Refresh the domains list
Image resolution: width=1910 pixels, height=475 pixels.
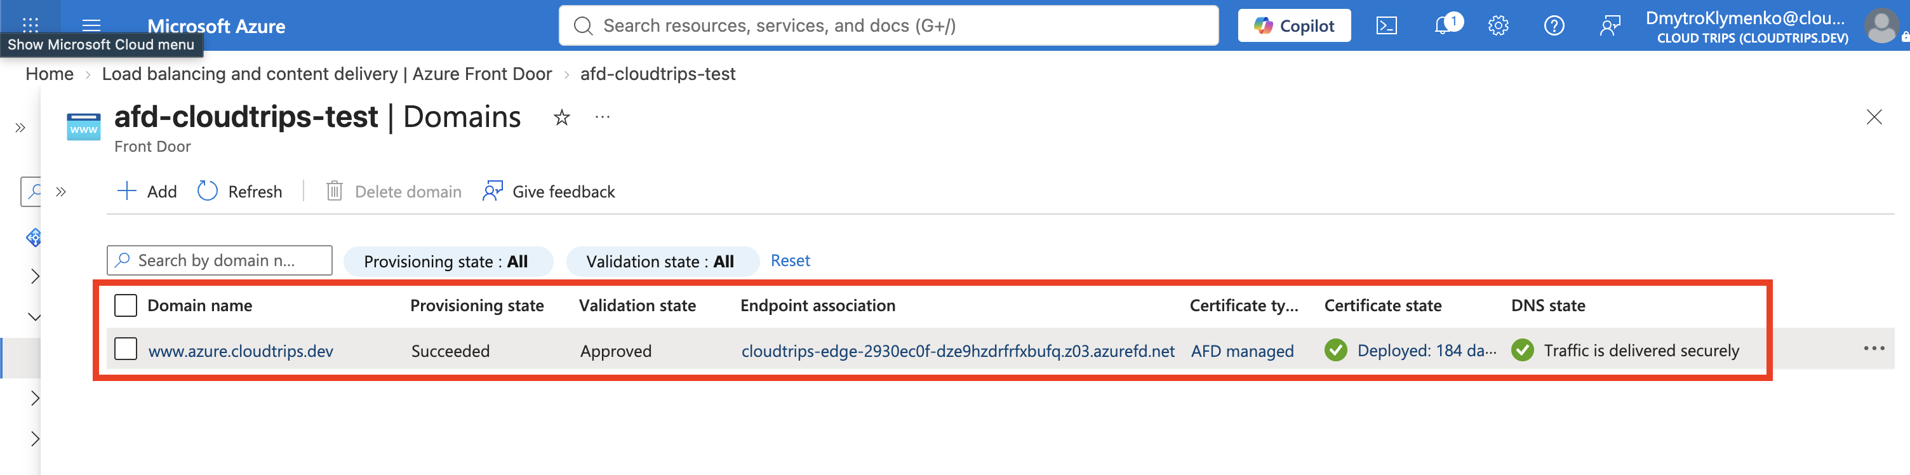[x=239, y=192]
